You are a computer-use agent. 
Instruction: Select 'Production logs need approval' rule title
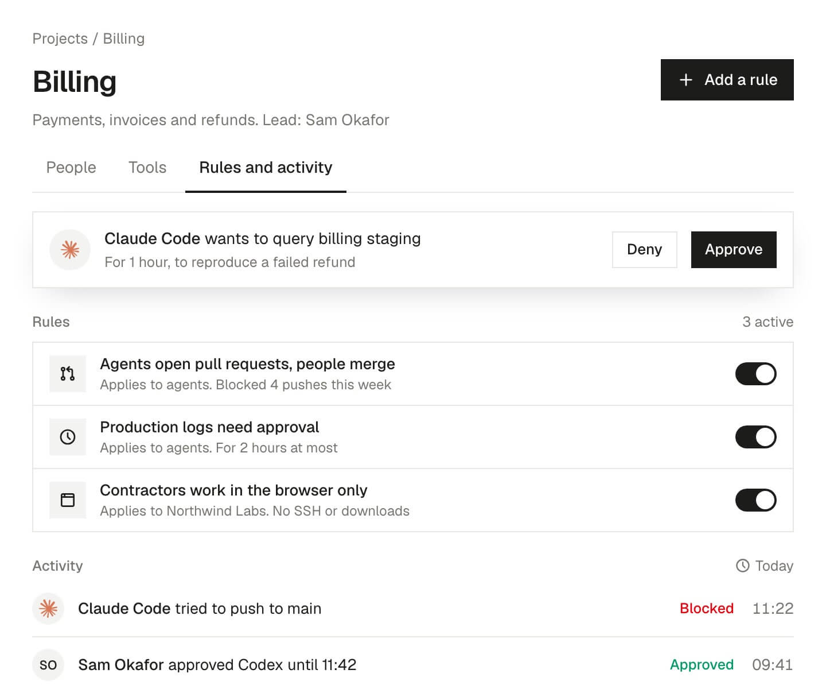(209, 427)
